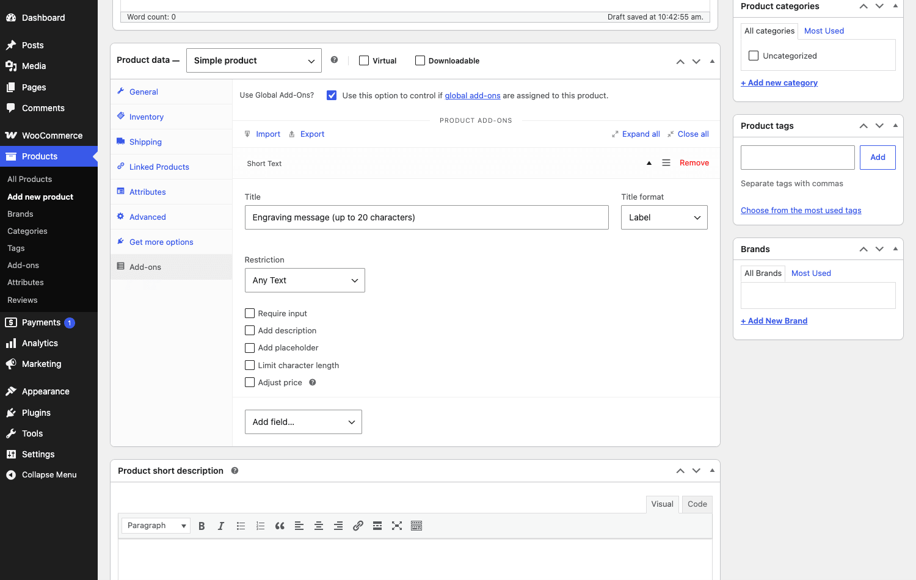Toggle the toolbar with the keyboard icon
Image resolution: width=916 pixels, height=580 pixels.
coord(416,526)
